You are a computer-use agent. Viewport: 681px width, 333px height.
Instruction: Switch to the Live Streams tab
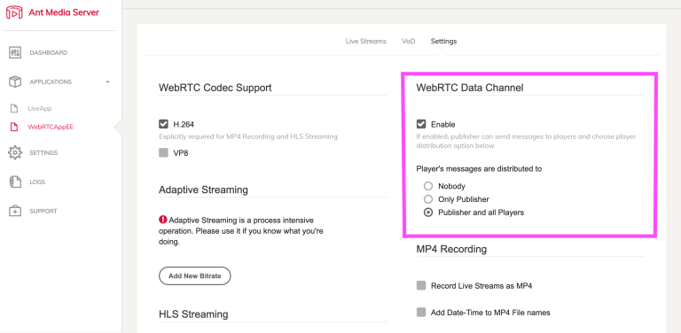click(x=365, y=42)
